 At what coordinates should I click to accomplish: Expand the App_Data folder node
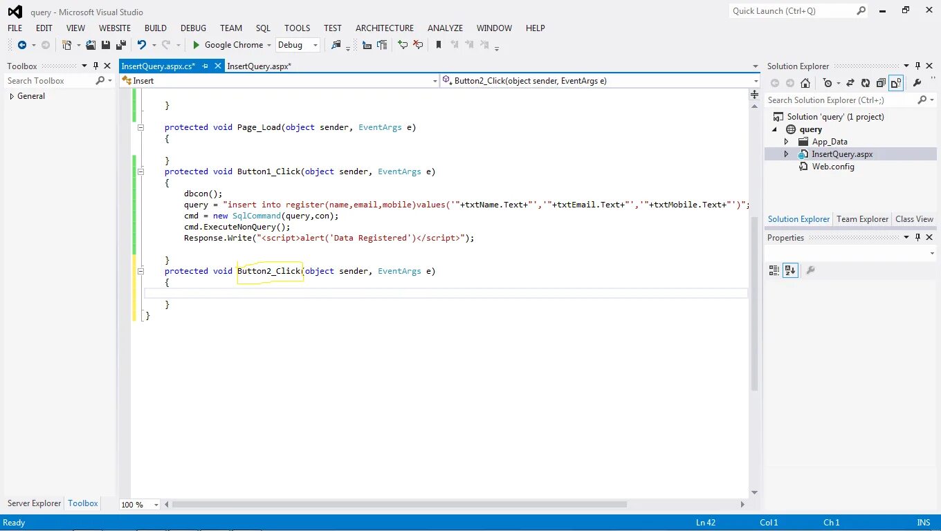[786, 142]
